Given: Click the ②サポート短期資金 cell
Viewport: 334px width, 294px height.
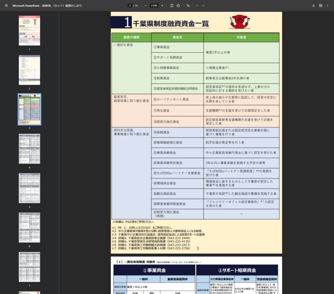Looking at the screenshot, I should 178,58.
